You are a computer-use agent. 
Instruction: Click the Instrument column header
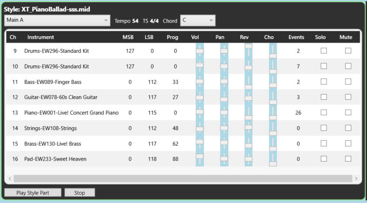click(41, 37)
